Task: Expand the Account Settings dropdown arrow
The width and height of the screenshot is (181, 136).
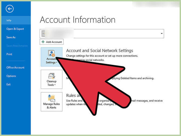Action: click(57, 63)
